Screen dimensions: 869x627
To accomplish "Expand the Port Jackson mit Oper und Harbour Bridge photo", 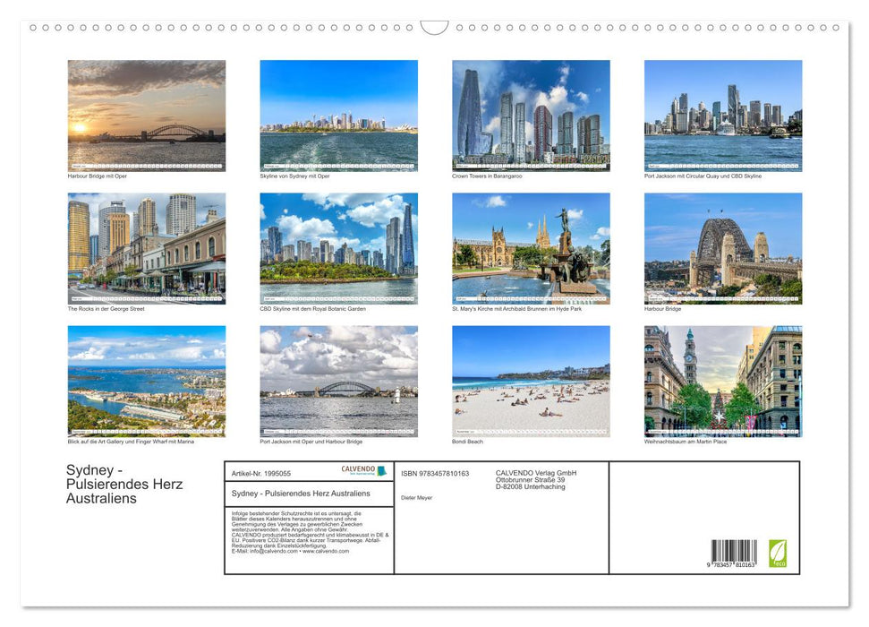I will coord(338,381).
